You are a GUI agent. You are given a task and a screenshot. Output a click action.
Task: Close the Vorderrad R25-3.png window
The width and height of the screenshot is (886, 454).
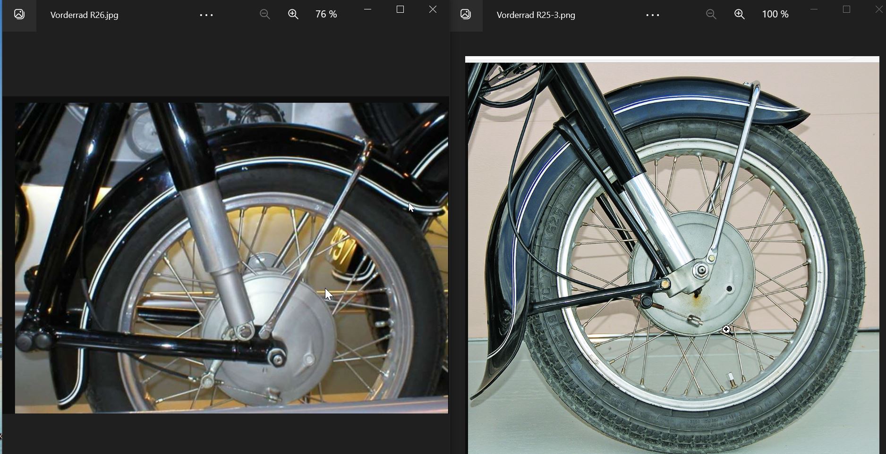click(x=879, y=9)
